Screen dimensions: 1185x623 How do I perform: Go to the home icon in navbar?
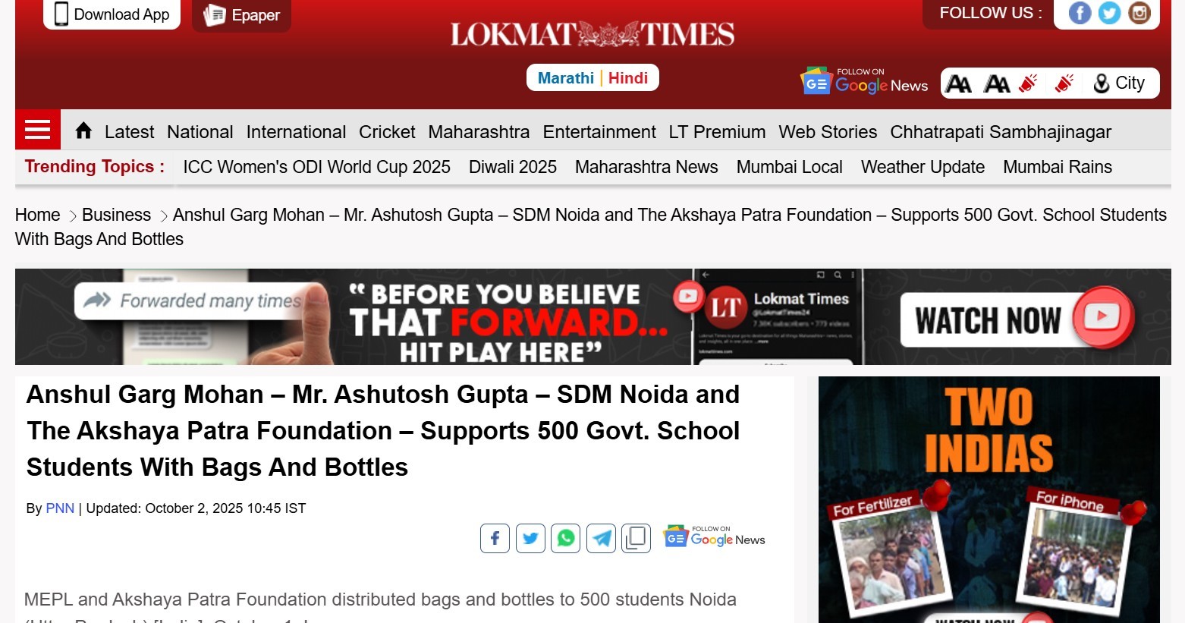point(83,131)
